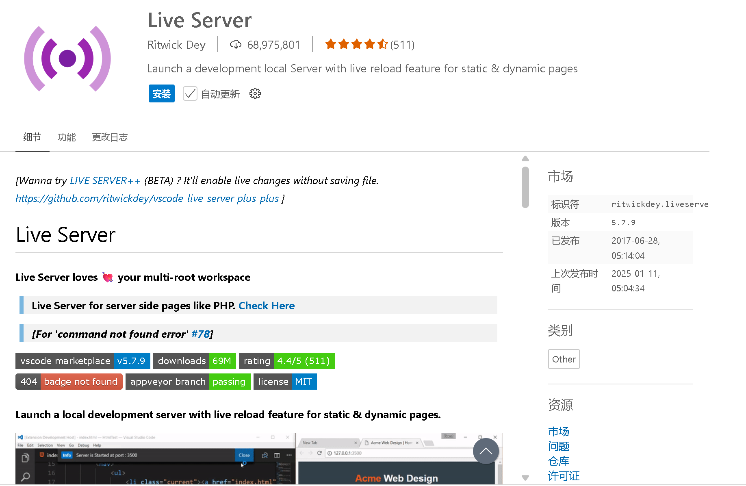Switch to the 功能 tab
This screenshot has width=746, height=486.
click(67, 137)
